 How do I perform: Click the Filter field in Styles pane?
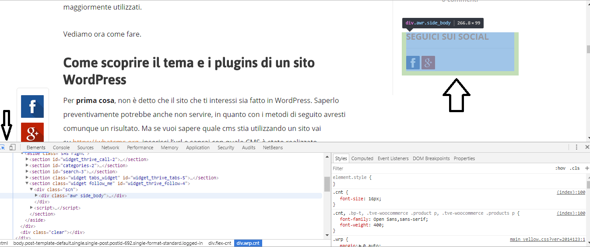pyautogui.click(x=442, y=168)
